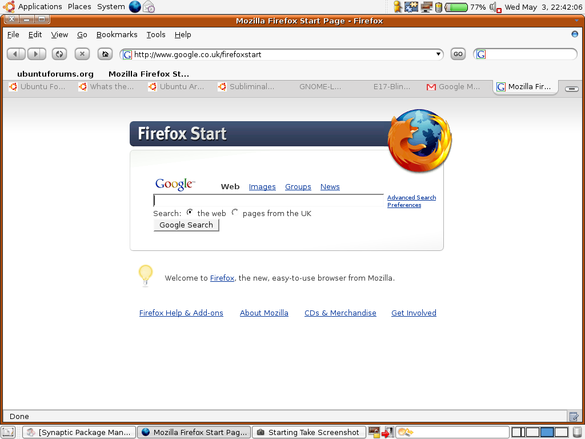Switch to the 'Google M...' Gmail tab
This screenshot has height=439, width=585.
[x=453, y=87]
